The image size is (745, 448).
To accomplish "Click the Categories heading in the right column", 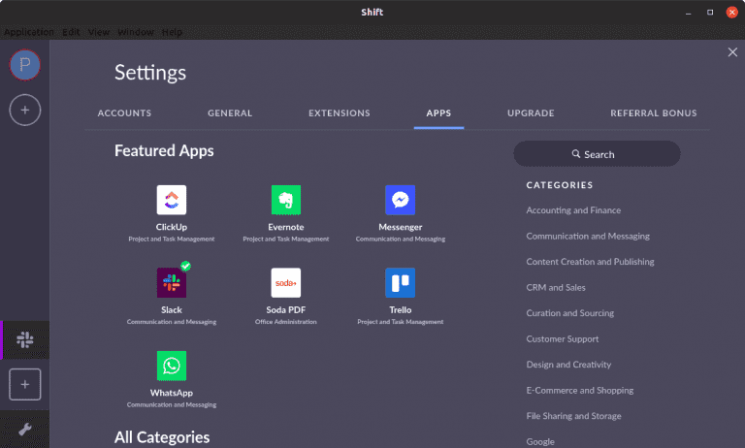I will point(560,185).
